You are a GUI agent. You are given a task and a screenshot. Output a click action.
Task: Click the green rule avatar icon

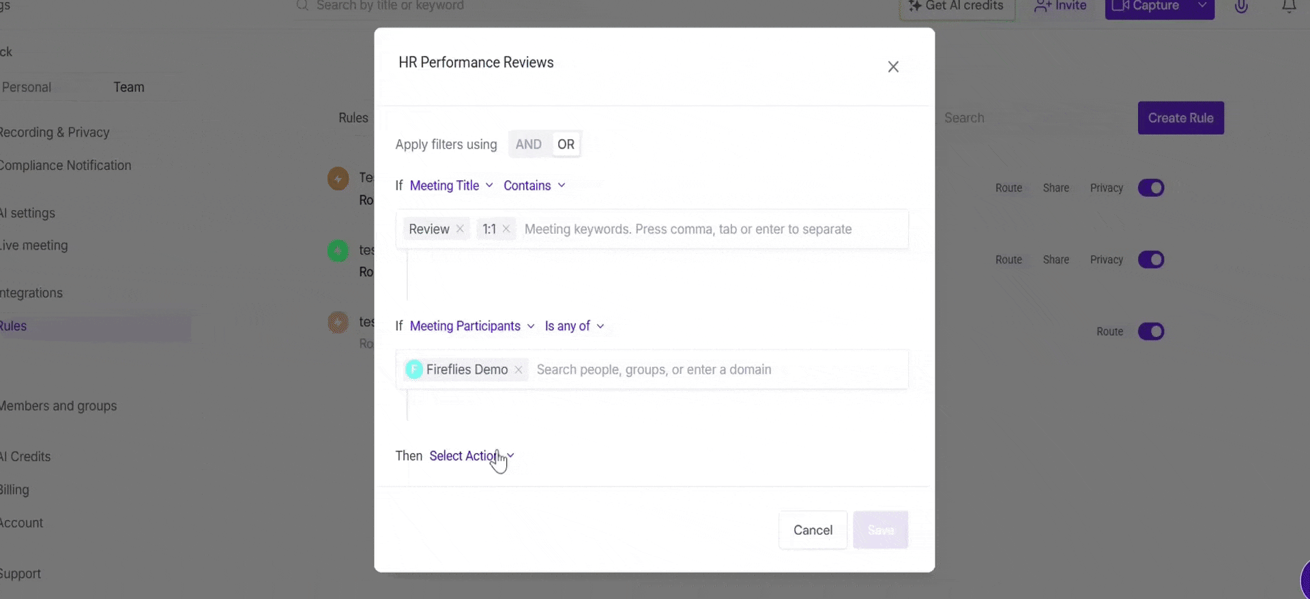click(x=338, y=250)
